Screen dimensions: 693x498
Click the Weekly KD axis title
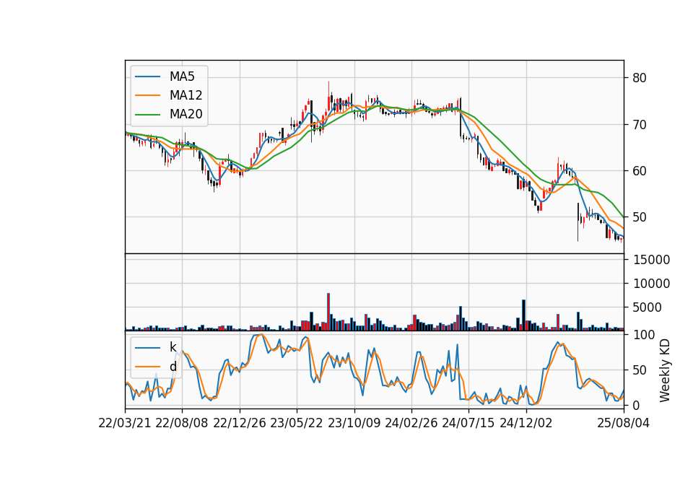tap(665, 371)
